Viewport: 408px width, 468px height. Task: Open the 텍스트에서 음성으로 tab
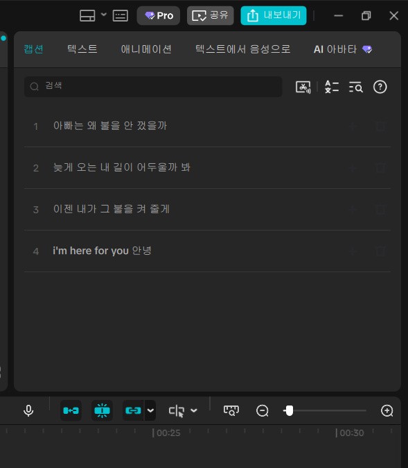tap(242, 49)
